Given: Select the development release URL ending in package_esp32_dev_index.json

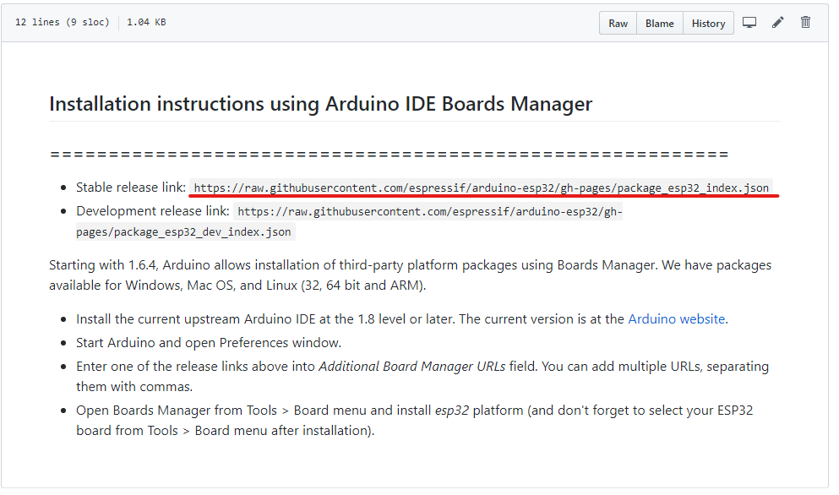Looking at the screenshot, I should (x=350, y=221).
